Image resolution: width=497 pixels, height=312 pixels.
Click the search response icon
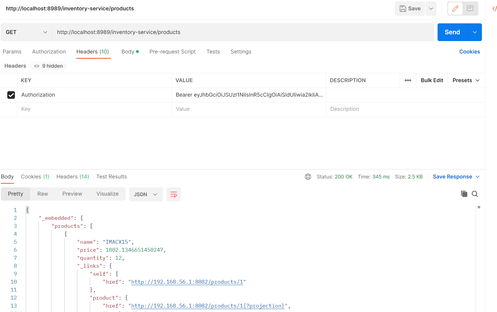(x=475, y=194)
